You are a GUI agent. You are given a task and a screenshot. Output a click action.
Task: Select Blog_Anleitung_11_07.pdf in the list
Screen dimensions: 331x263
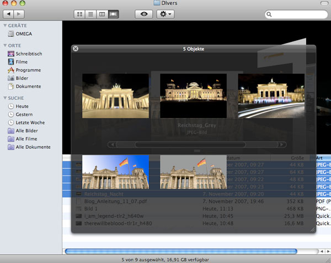tap(115, 201)
